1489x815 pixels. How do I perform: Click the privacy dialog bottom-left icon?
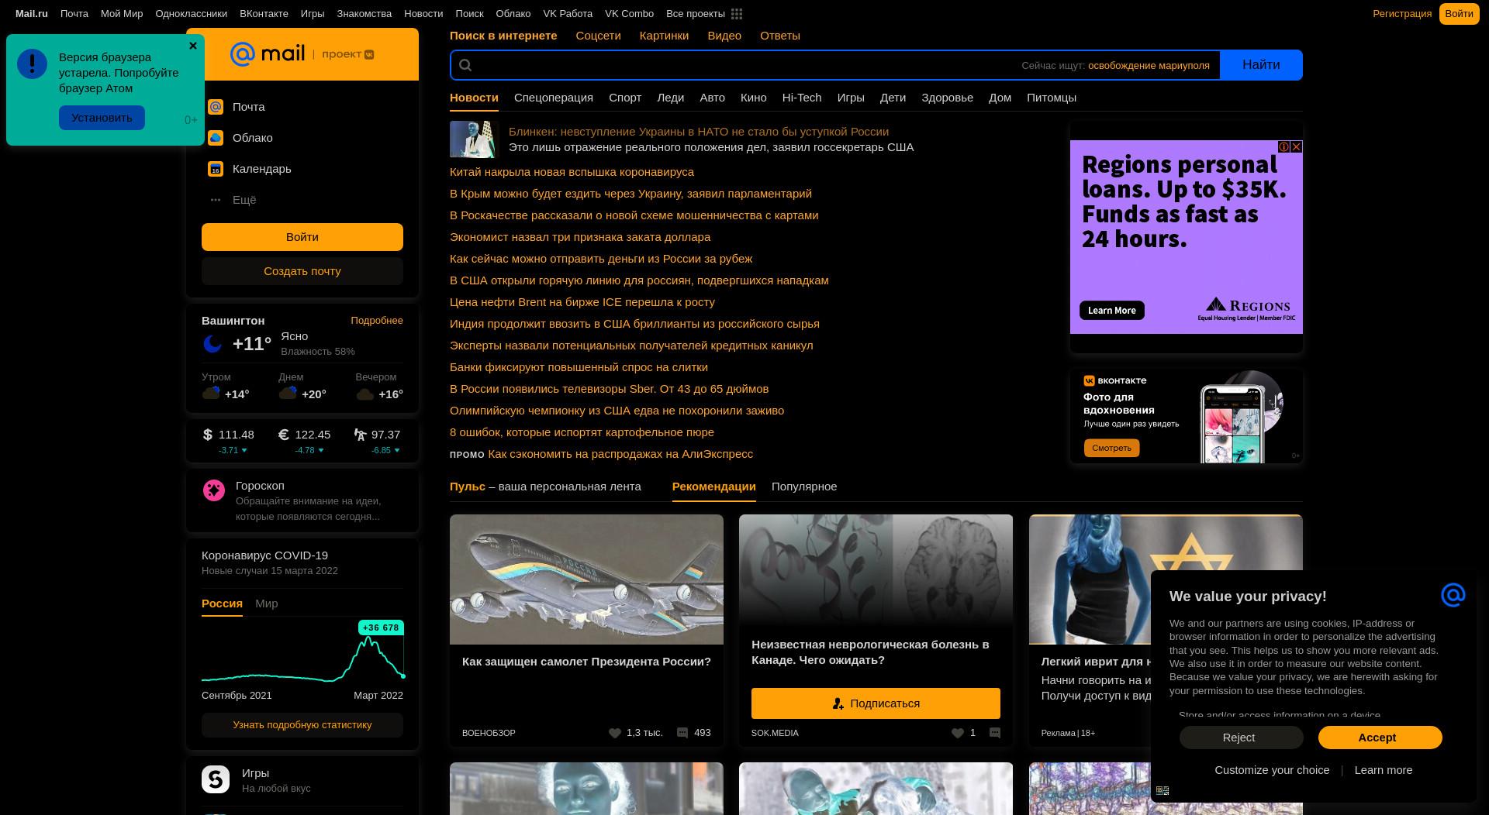(1163, 790)
